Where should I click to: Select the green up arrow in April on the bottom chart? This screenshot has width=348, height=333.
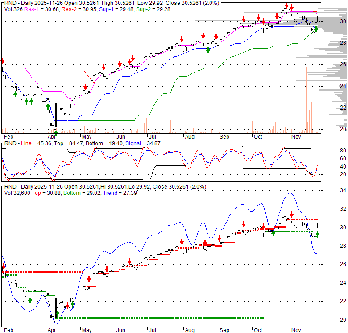[58, 314]
